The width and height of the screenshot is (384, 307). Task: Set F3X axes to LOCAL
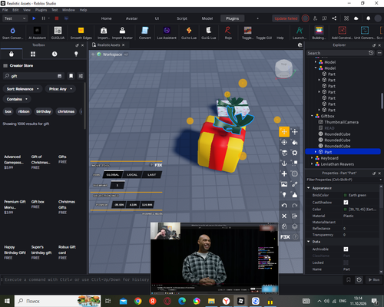pyautogui.click(x=132, y=175)
